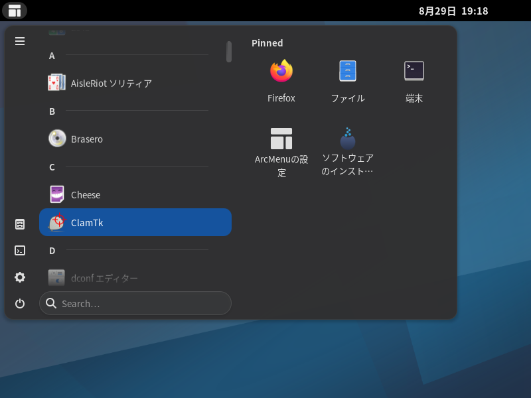Open settings gear in left sidebar
Image resolution: width=531 pixels, height=398 pixels.
click(x=20, y=277)
